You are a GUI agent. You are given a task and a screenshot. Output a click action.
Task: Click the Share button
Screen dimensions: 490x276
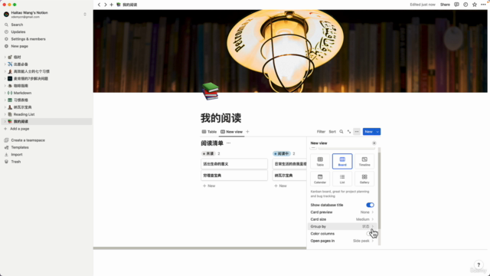(445, 5)
